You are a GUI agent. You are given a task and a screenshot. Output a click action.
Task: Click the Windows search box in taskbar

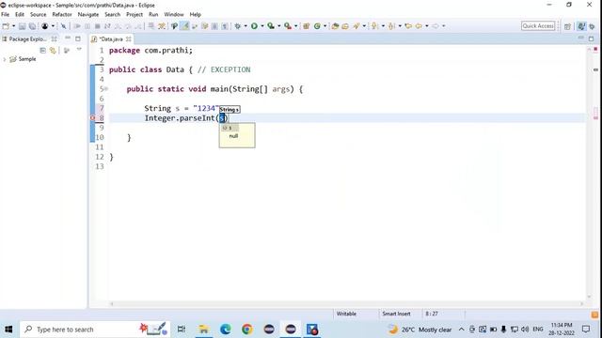[x=95, y=330]
